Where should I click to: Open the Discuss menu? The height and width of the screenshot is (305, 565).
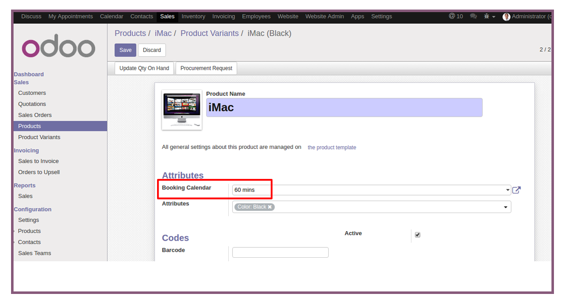31,16
